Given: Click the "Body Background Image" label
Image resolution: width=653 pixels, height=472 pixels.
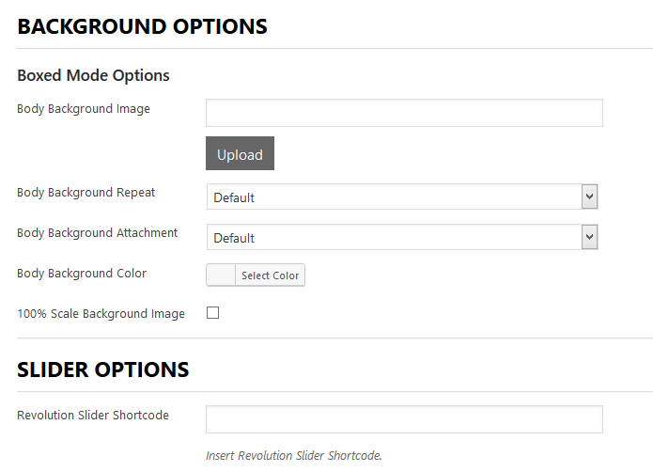Looking at the screenshot, I should click(84, 109).
